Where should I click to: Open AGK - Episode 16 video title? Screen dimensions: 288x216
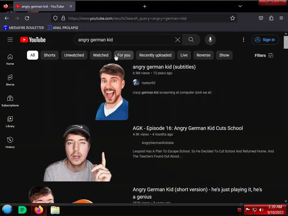point(188,128)
